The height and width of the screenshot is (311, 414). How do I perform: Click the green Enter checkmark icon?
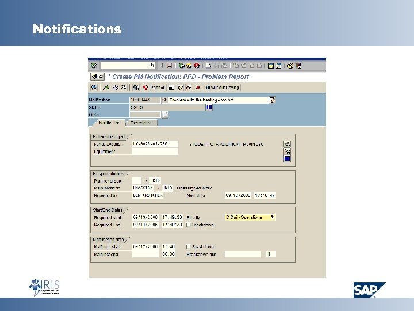coord(94,66)
